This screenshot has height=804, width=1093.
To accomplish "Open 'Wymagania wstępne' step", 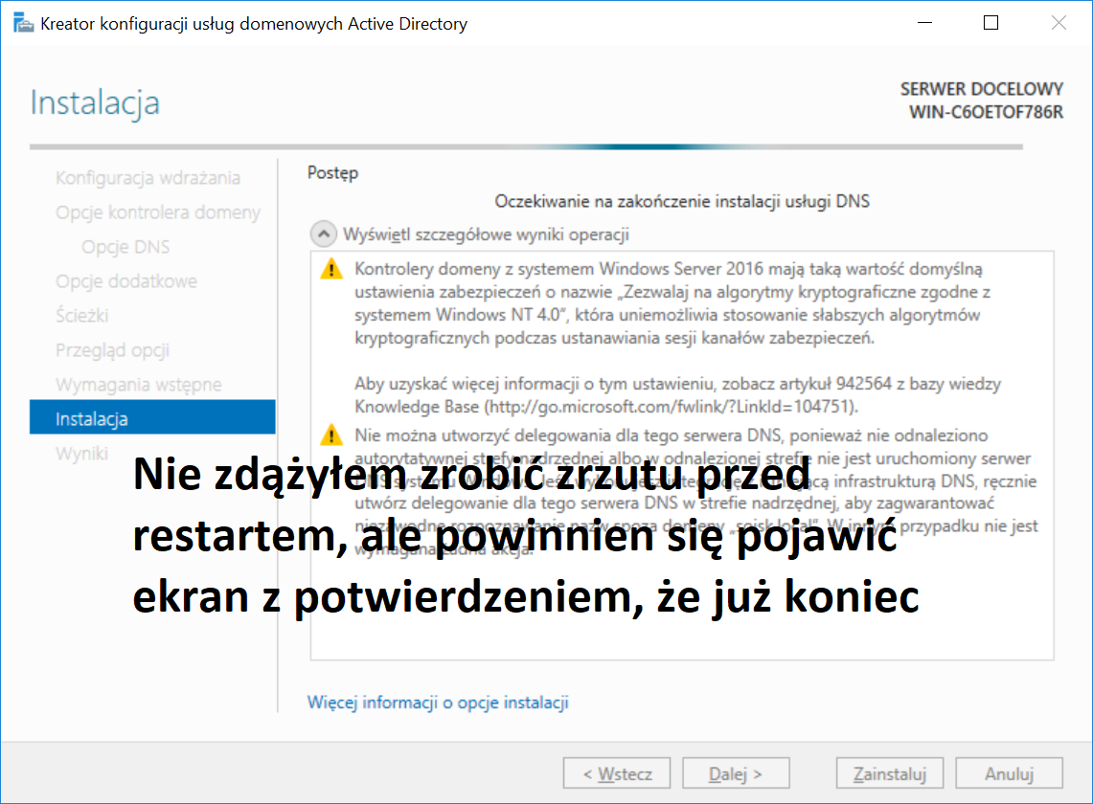I will [139, 384].
